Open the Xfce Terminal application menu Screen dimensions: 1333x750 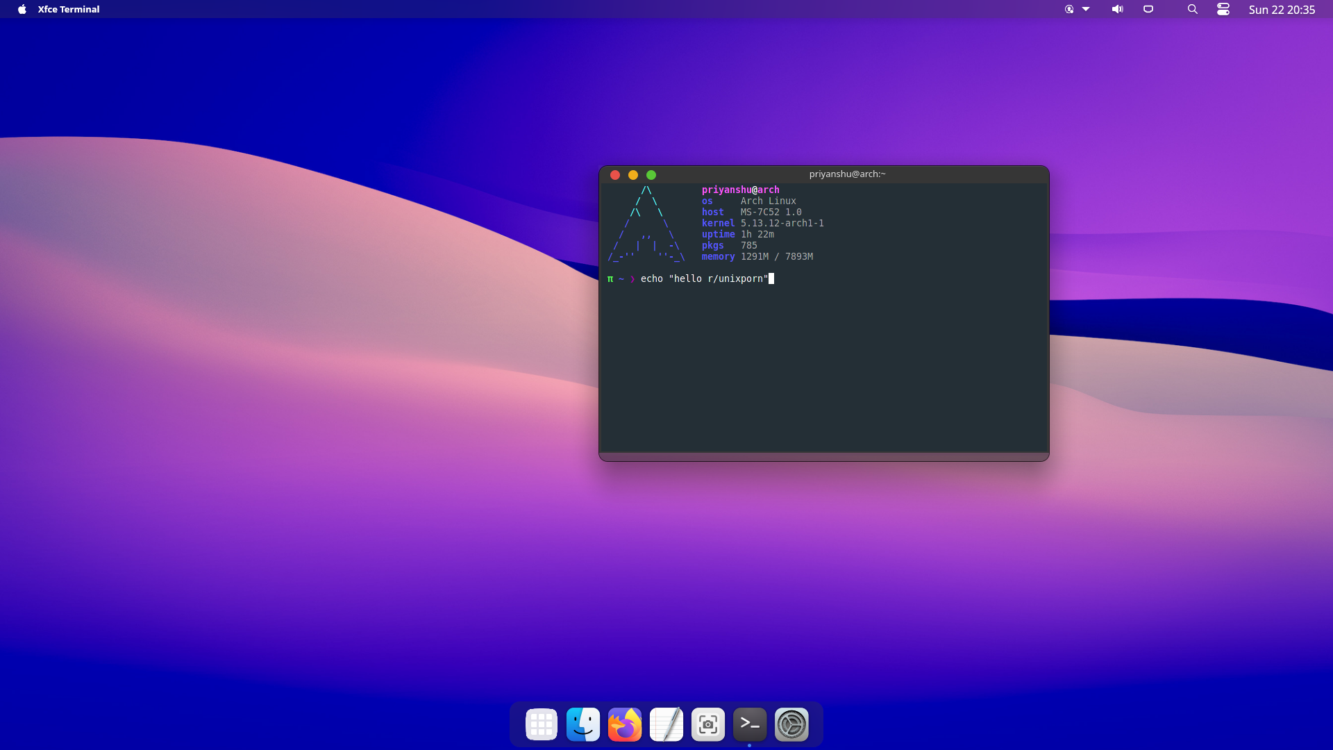(68, 9)
